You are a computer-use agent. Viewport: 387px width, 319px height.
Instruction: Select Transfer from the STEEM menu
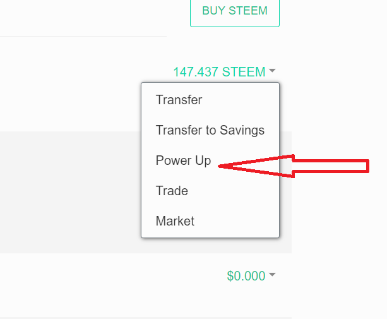pyautogui.click(x=179, y=100)
